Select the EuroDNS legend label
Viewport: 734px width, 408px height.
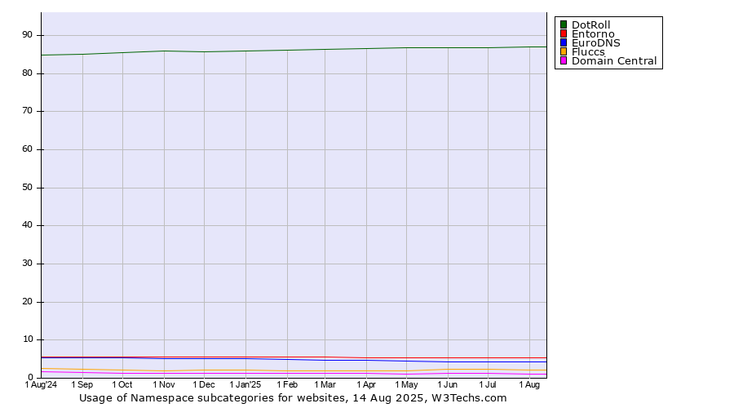click(596, 42)
